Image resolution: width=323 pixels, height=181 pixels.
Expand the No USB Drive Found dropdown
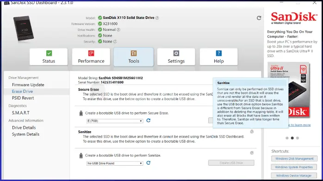pos(115,163)
